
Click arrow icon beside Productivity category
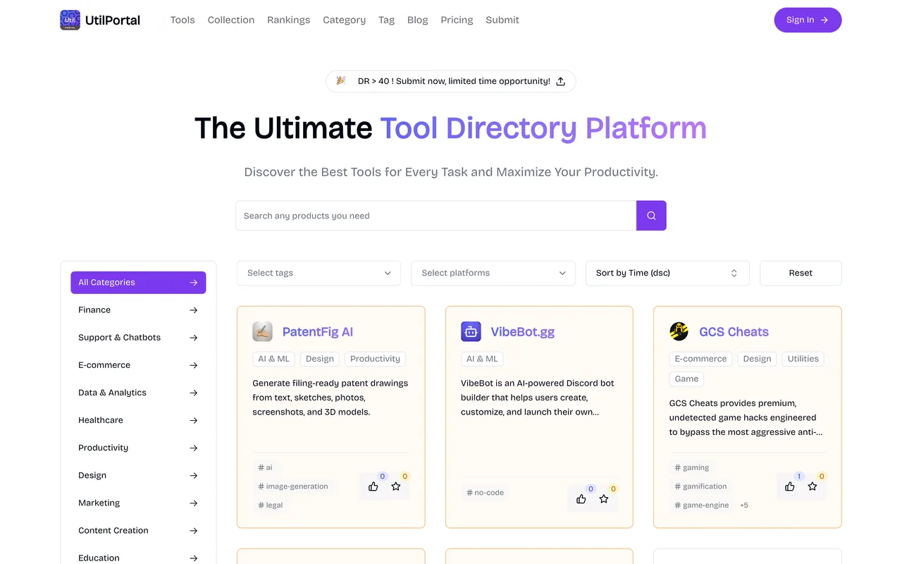tap(194, 448)
